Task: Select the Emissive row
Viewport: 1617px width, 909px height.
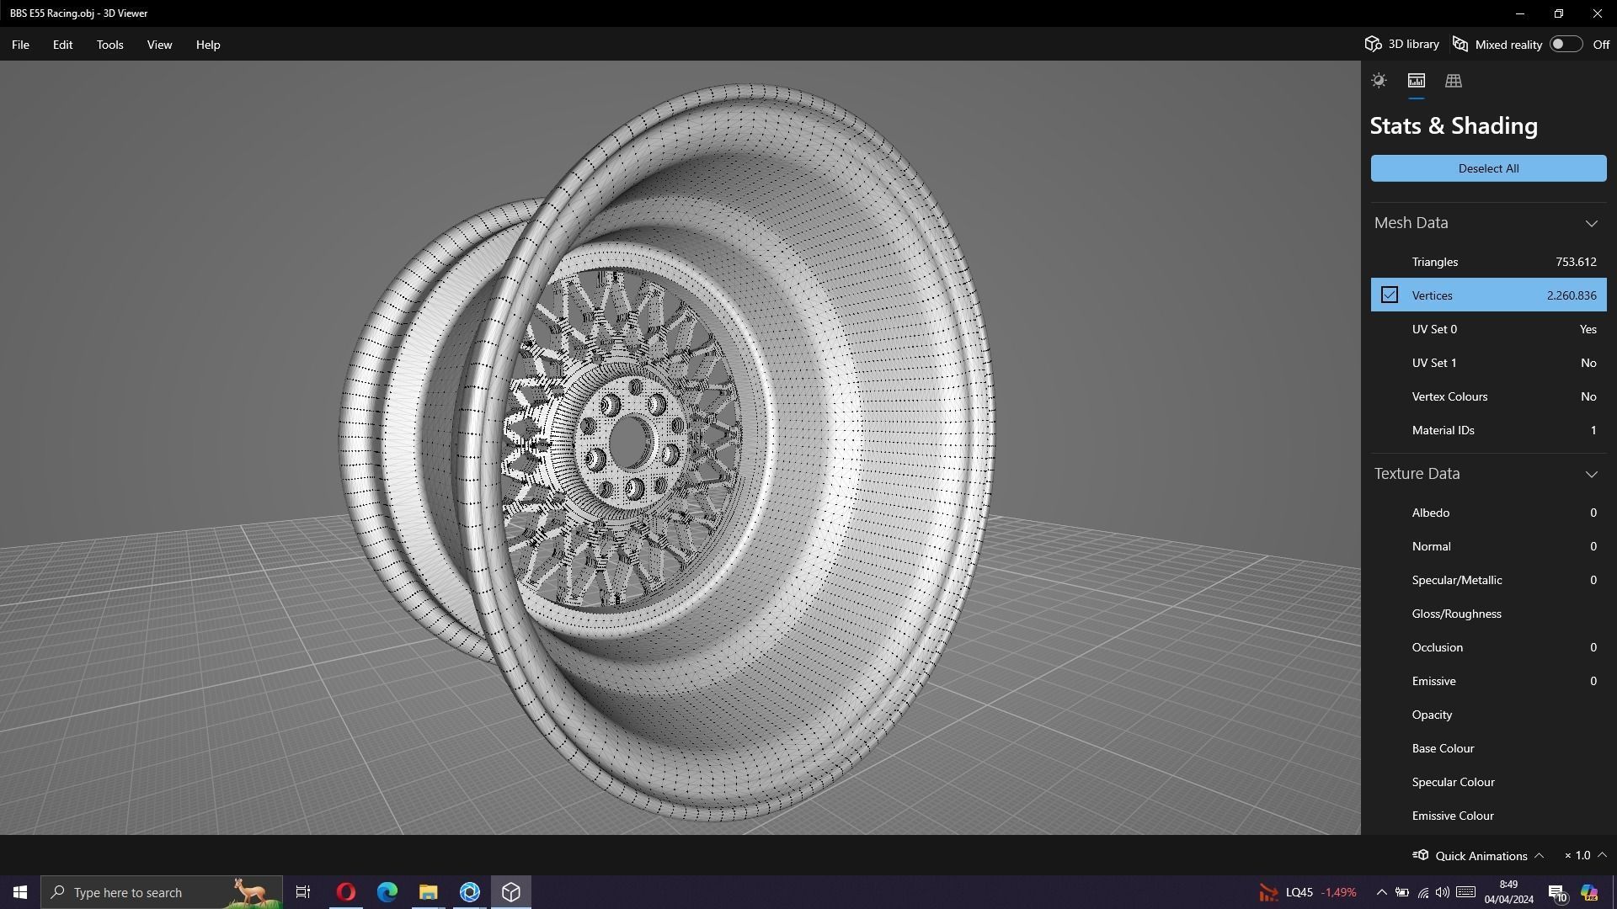Action: tap(1488, 681)
